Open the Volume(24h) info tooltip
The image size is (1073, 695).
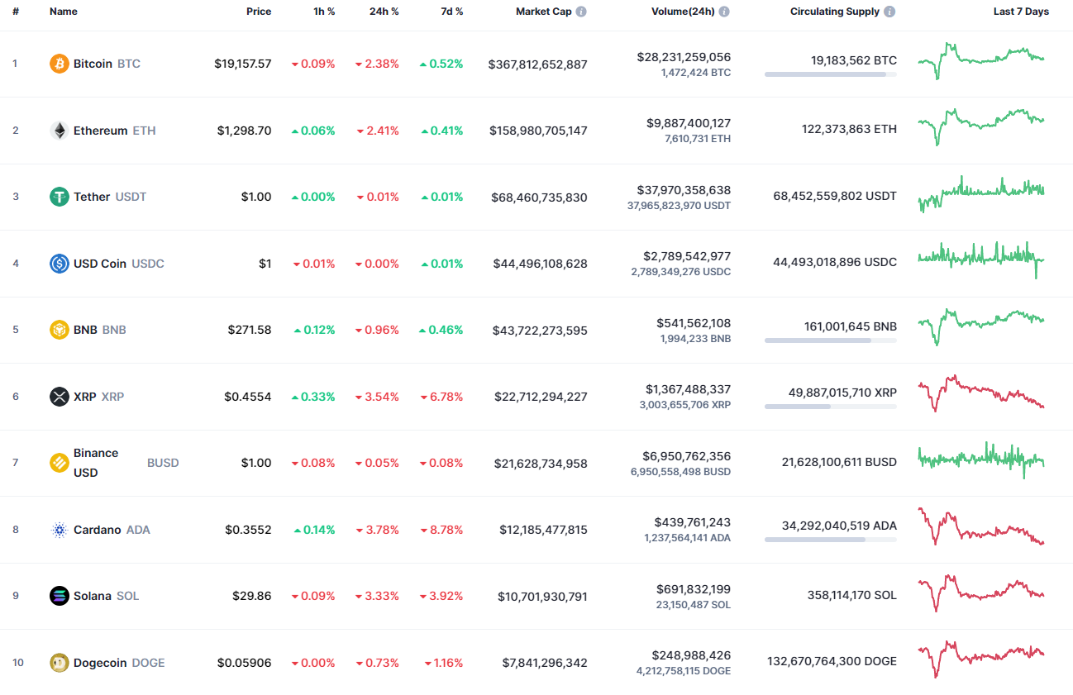(725, 12)
